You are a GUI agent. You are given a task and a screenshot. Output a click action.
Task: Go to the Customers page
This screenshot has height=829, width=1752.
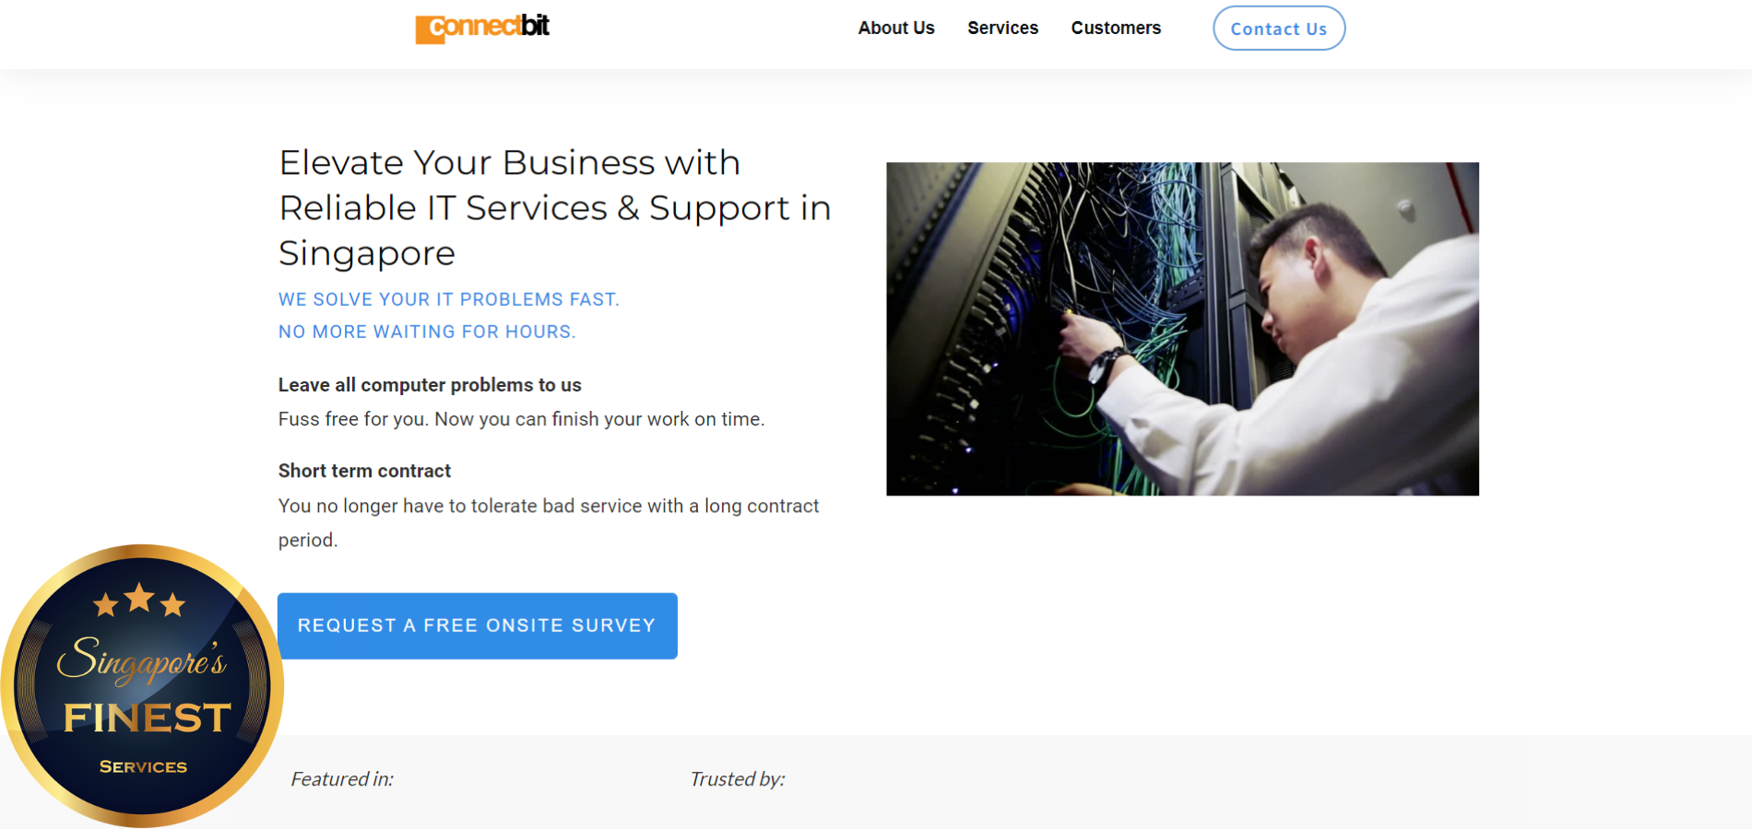click(x=1116, y=29)
